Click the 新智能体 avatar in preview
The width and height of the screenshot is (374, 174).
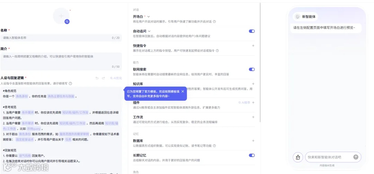click(x=297, y=17)
